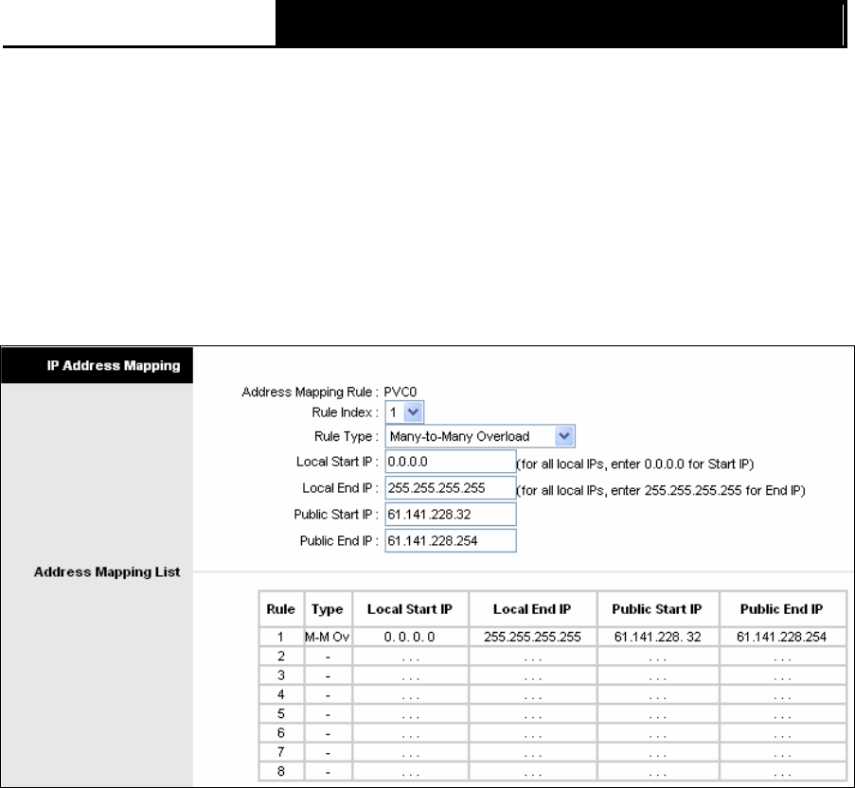Open the Rule Type dropdown
Screen dimensions: 855x788
[480, 436]
